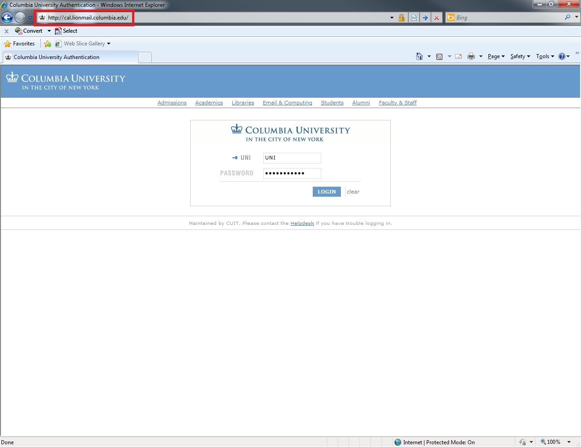Focus the Bing search box
The image size is (581, 447).
tap(508, 18)
